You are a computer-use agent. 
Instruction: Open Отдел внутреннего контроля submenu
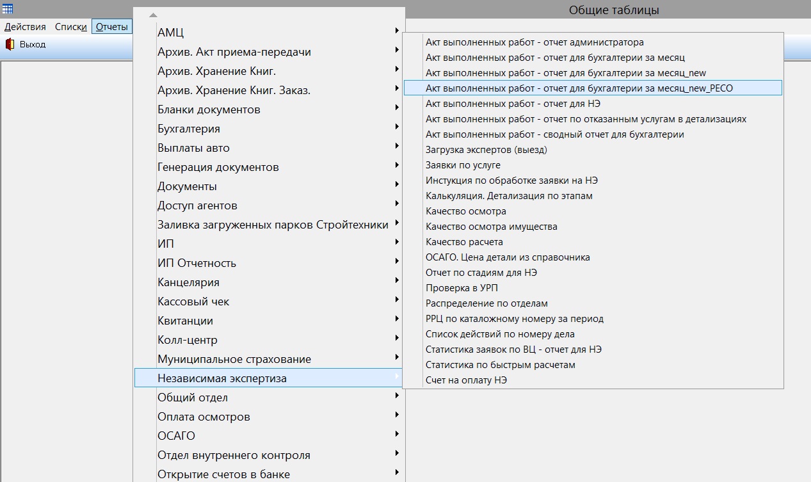point(269,455)
